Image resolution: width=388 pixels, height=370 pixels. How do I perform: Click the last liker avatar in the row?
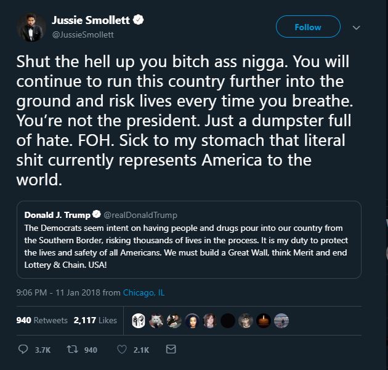pyautogui.click(x=281, y=321)
